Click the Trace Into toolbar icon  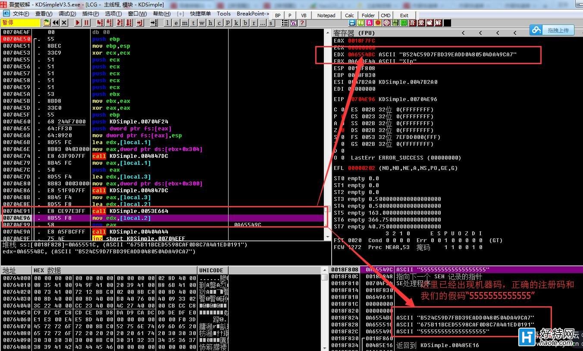(120, 23)
